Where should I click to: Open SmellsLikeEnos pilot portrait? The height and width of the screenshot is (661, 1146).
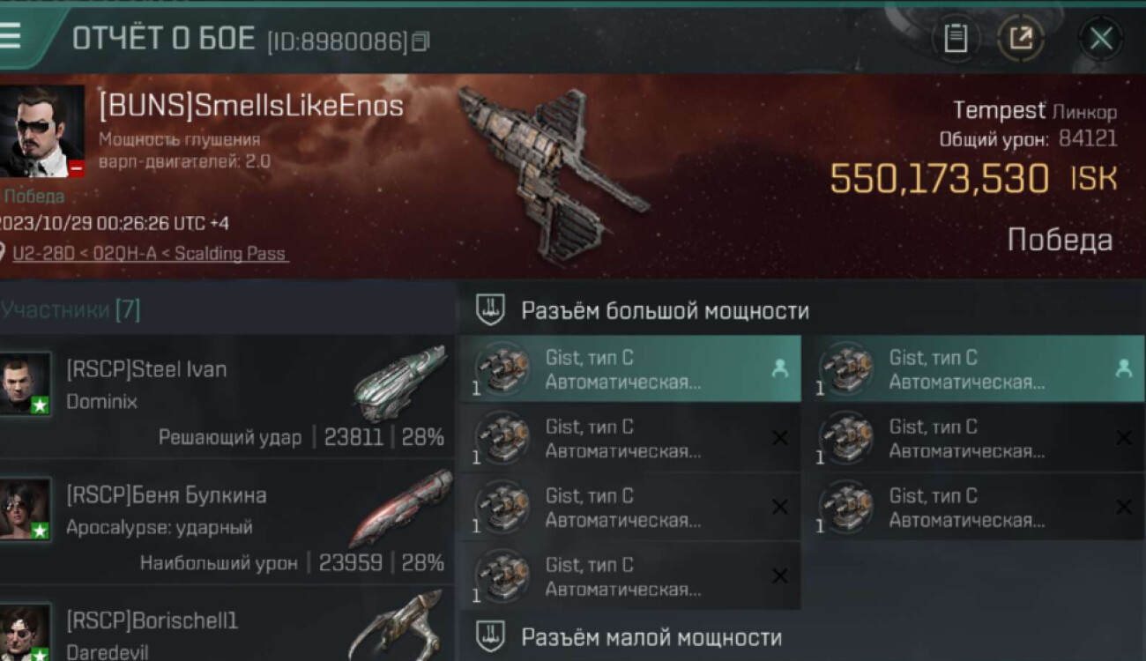[x=41, y=130]
